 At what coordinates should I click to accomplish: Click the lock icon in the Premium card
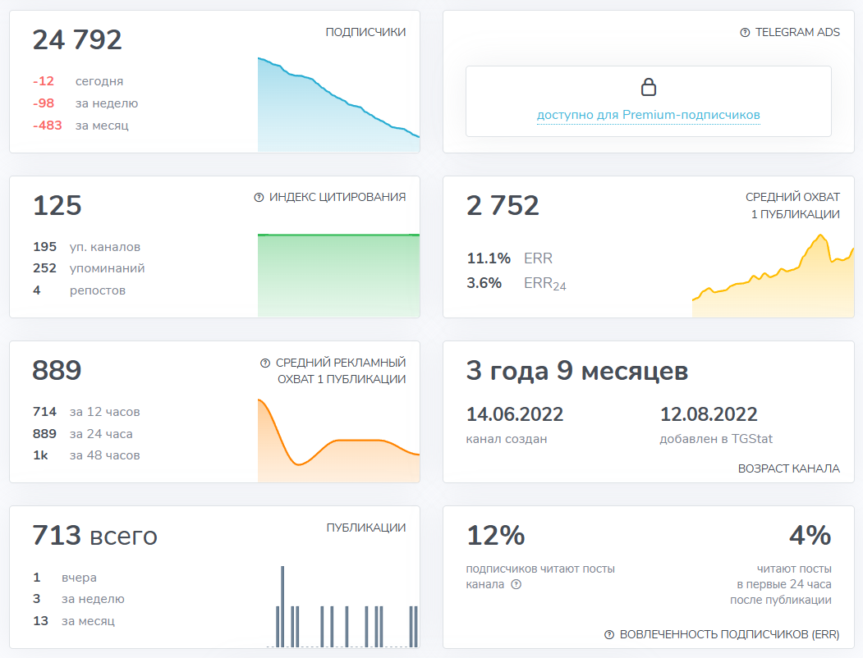point(649,85)
